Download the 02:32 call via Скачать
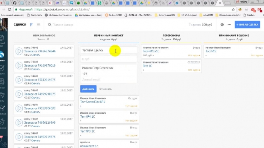 36,126
